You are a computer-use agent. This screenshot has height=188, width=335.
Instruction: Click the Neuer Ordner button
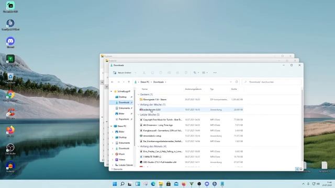click(x=122, y=73)
